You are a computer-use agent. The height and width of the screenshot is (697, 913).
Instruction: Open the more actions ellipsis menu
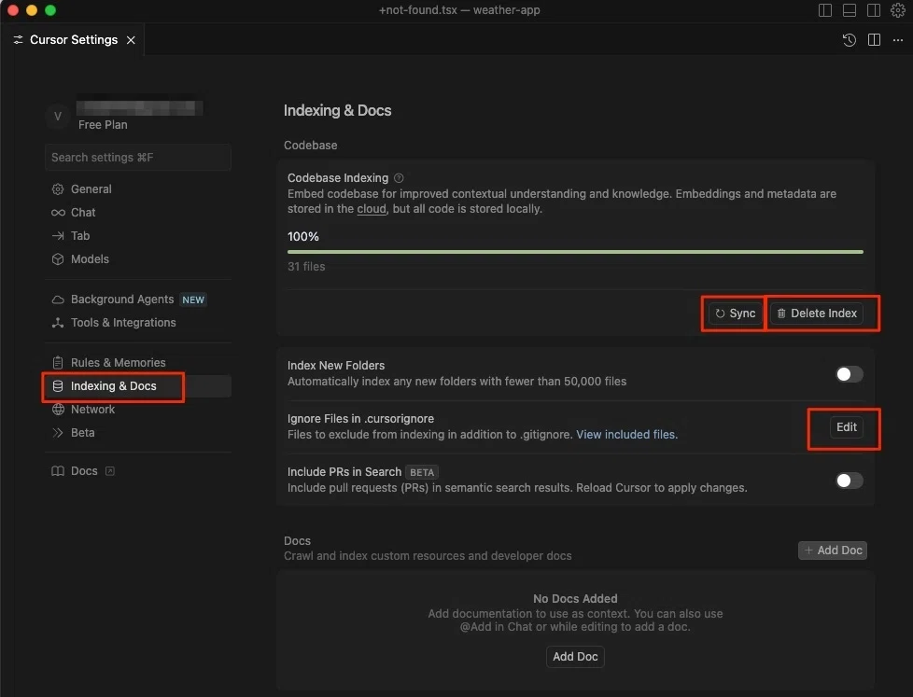tap(898, 39)
